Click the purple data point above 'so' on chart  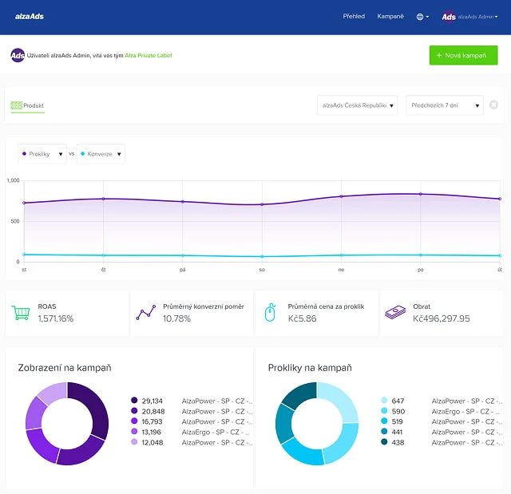(262, 204)
